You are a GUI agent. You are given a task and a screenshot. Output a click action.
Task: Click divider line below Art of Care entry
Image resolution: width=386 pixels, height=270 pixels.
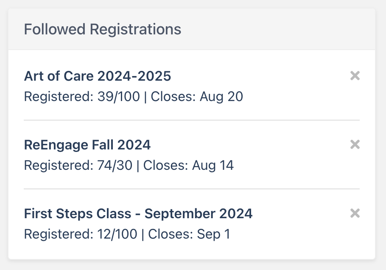192,120
